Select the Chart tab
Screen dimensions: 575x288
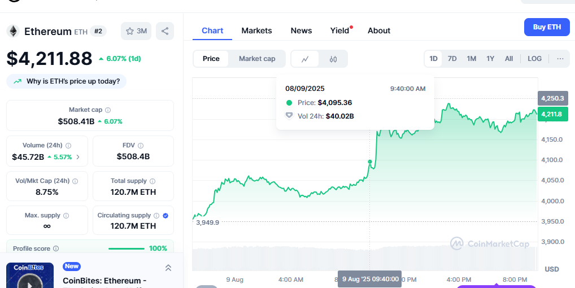coord(212,30)
